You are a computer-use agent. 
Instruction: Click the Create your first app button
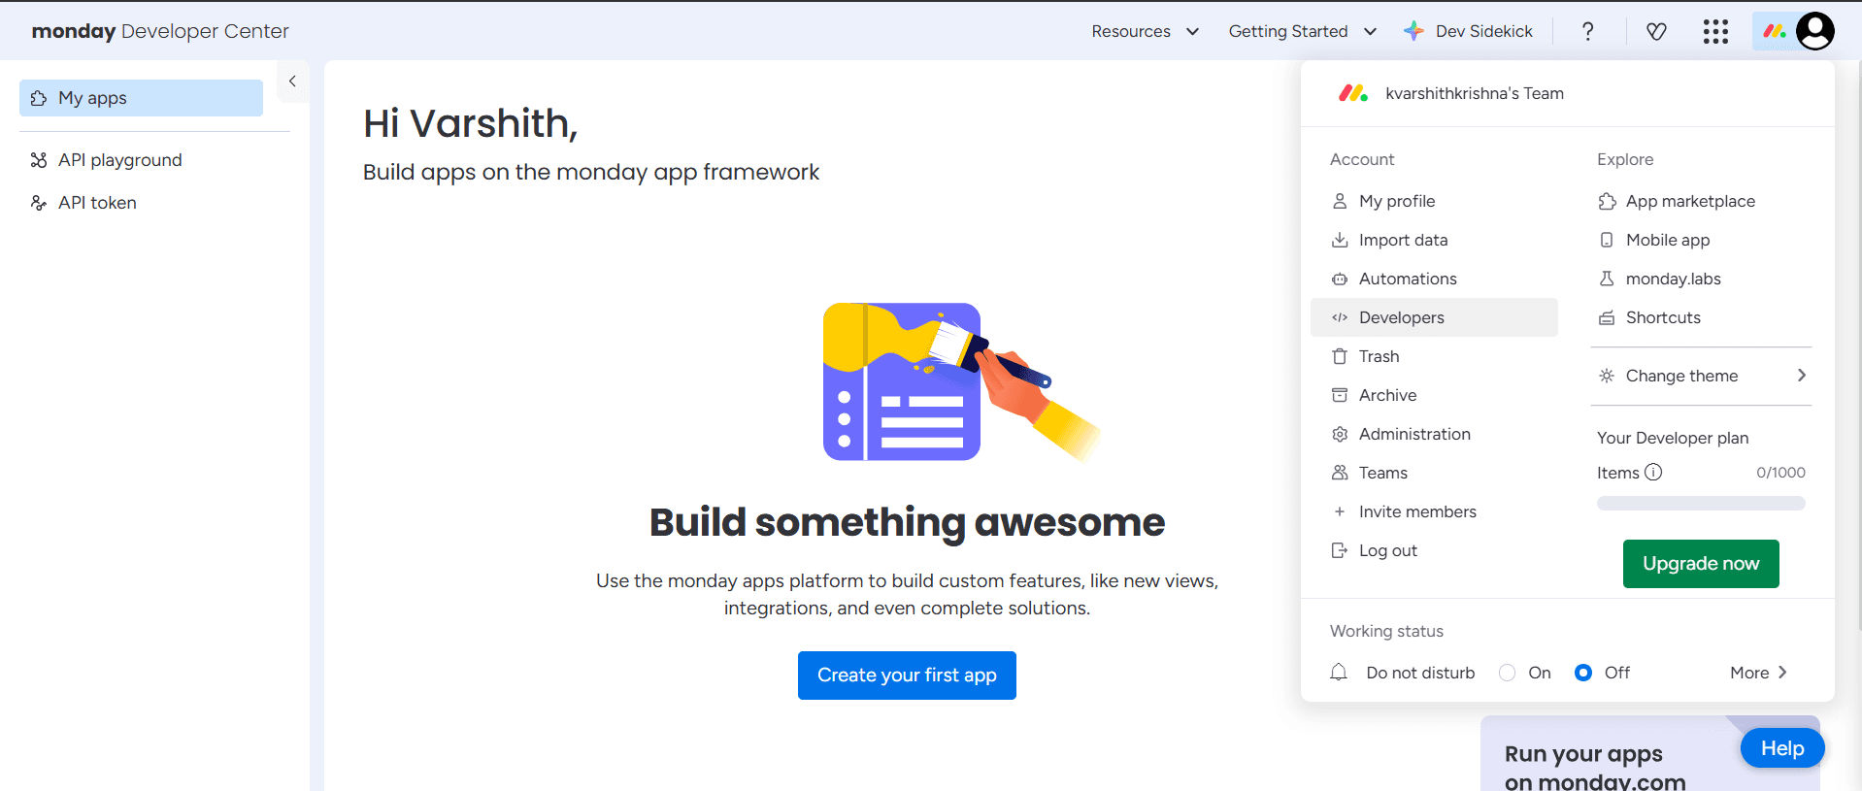[907, 676]
